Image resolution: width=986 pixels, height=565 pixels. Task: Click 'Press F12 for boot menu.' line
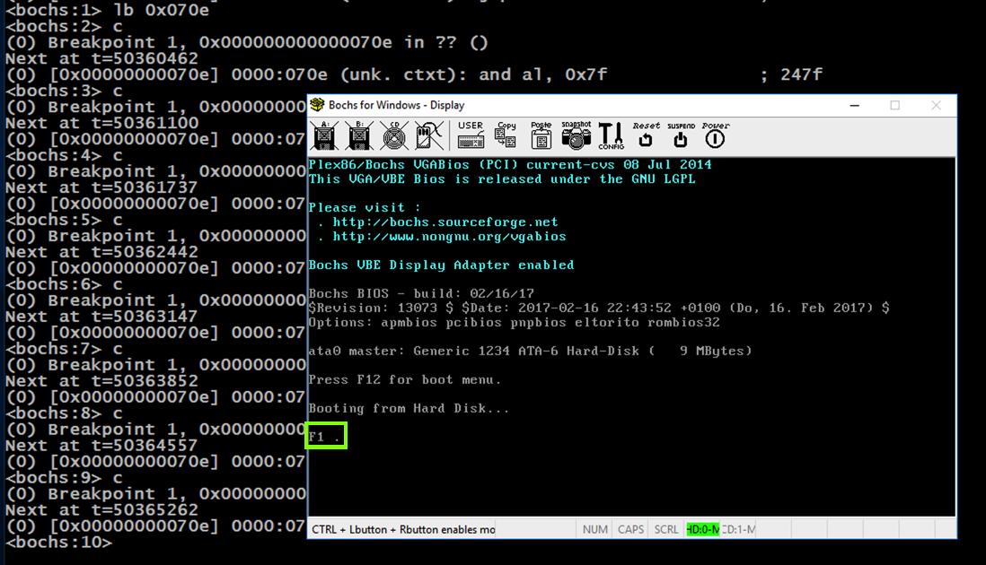(404, 380)
